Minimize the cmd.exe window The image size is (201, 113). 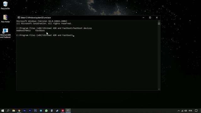144,18
